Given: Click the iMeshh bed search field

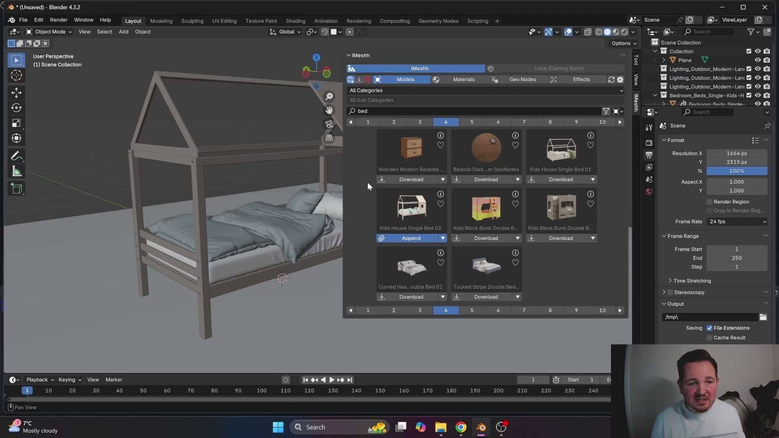Looking at the screenshot, I should 474,111.
